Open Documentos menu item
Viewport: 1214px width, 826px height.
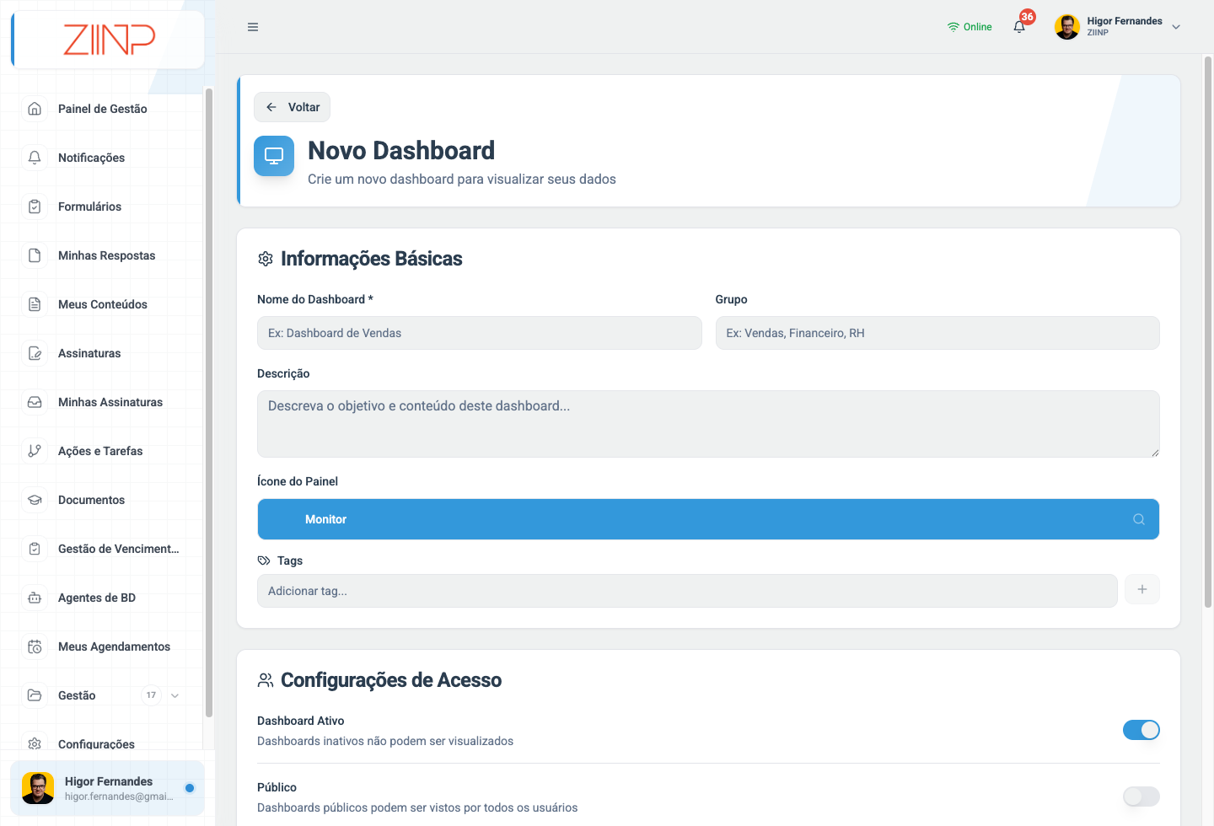pos(103,500)
